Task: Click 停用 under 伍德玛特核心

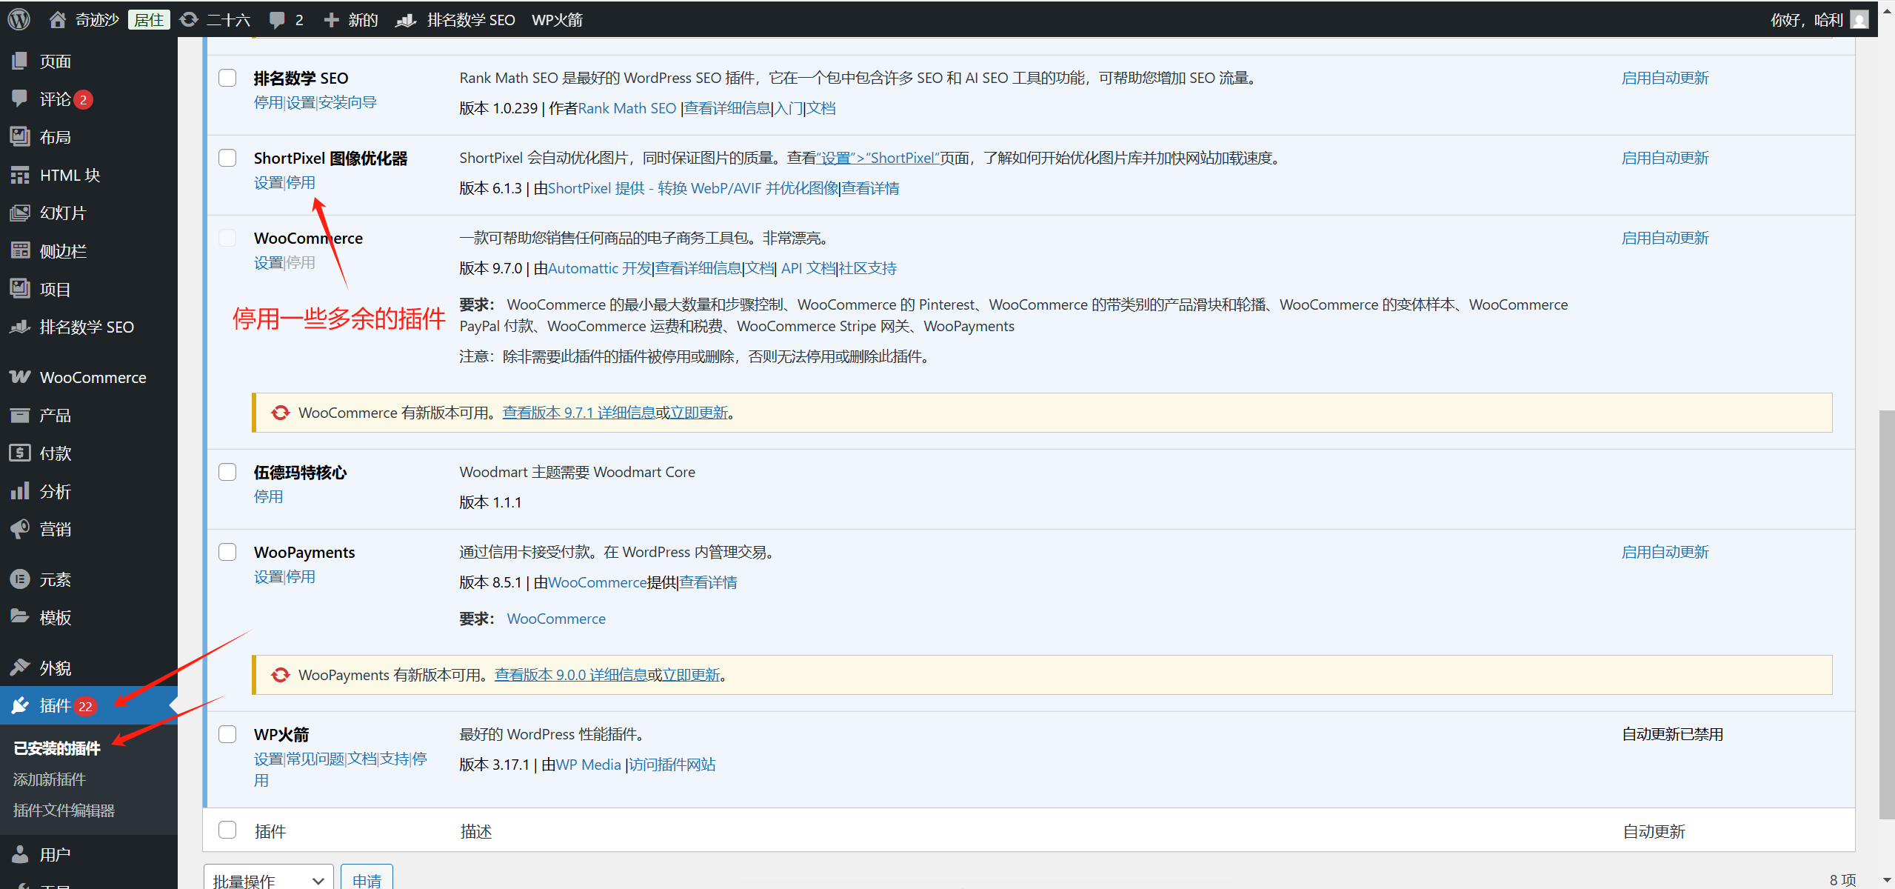Action: (268, 496)
